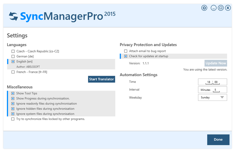
Task: Click the Start Translator button
Action: (x=102, y=79)
